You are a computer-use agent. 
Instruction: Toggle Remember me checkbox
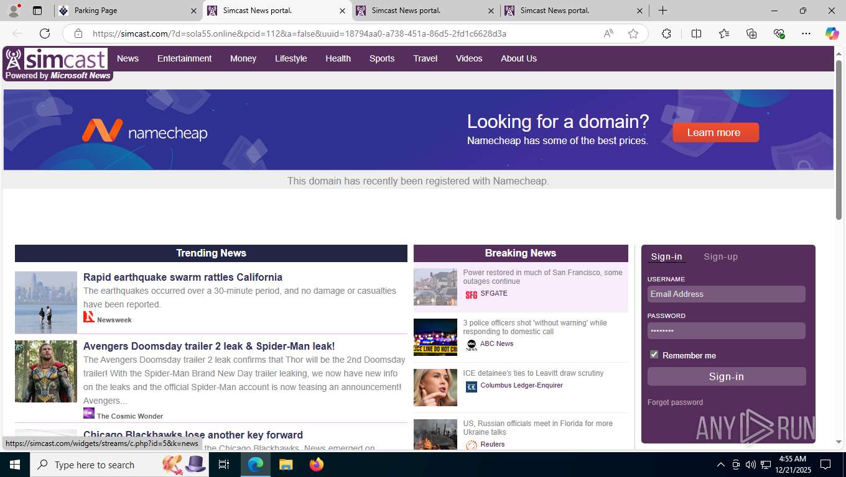(654, 354)
